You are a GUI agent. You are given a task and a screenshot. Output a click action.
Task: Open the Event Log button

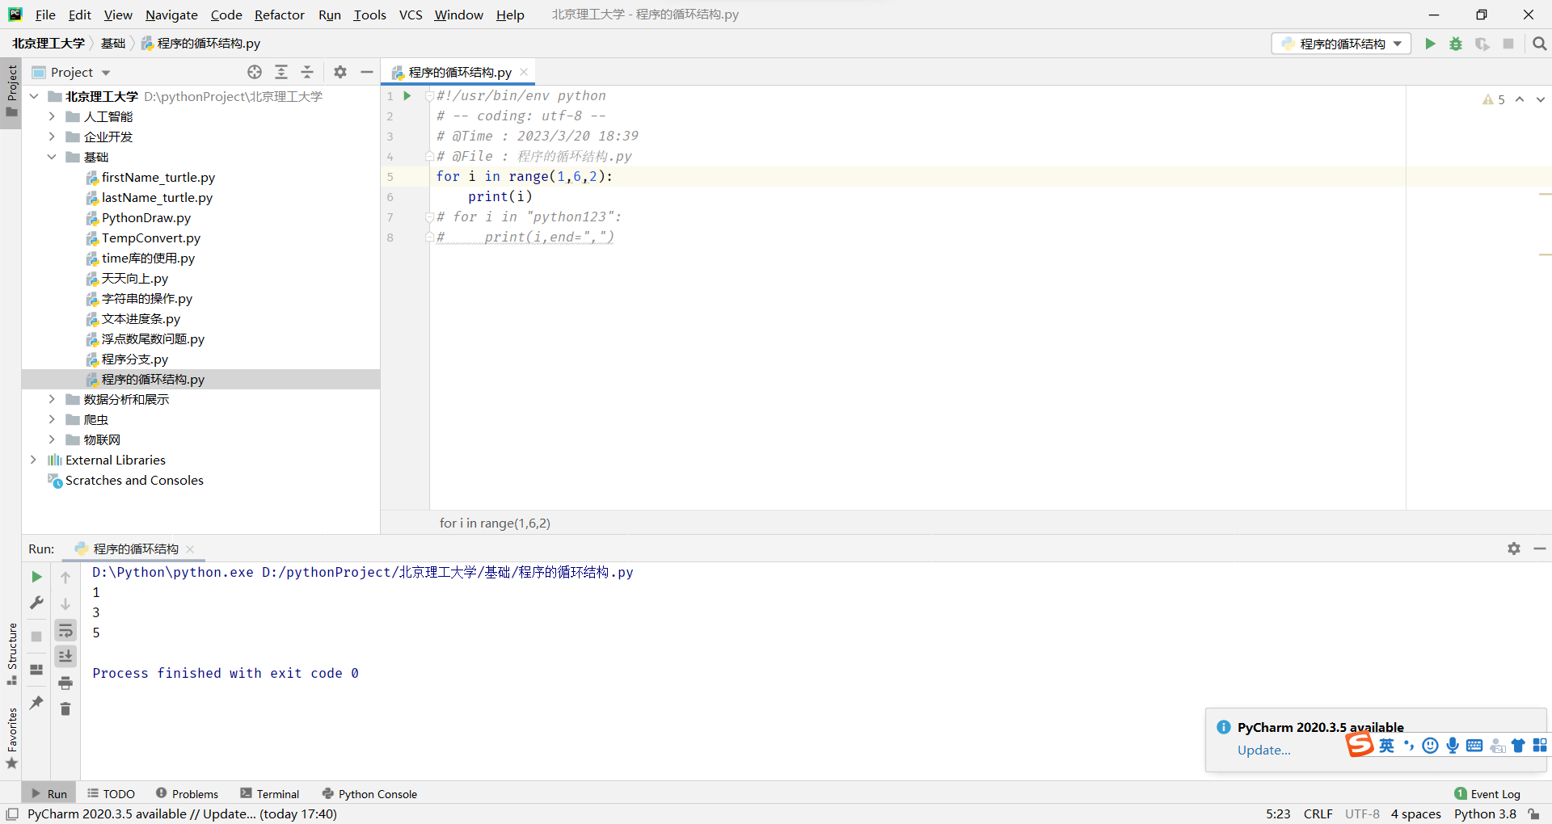click(1487, 793)
